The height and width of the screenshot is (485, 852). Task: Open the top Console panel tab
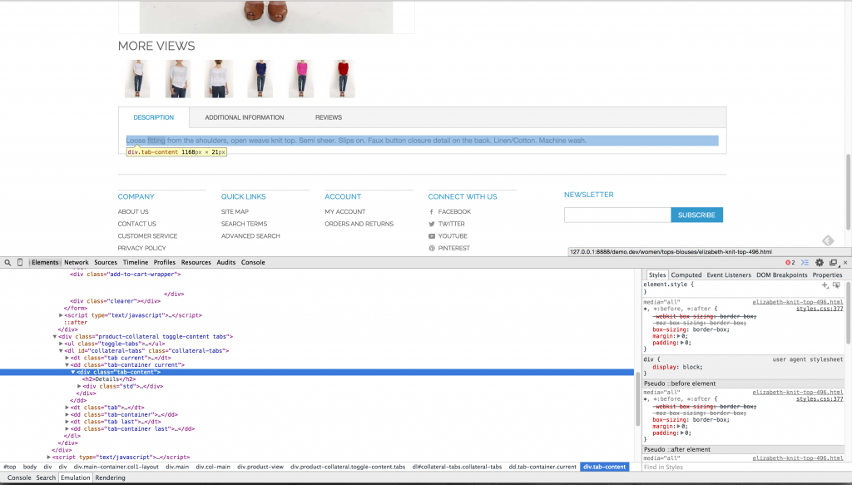tap(253, 262)
